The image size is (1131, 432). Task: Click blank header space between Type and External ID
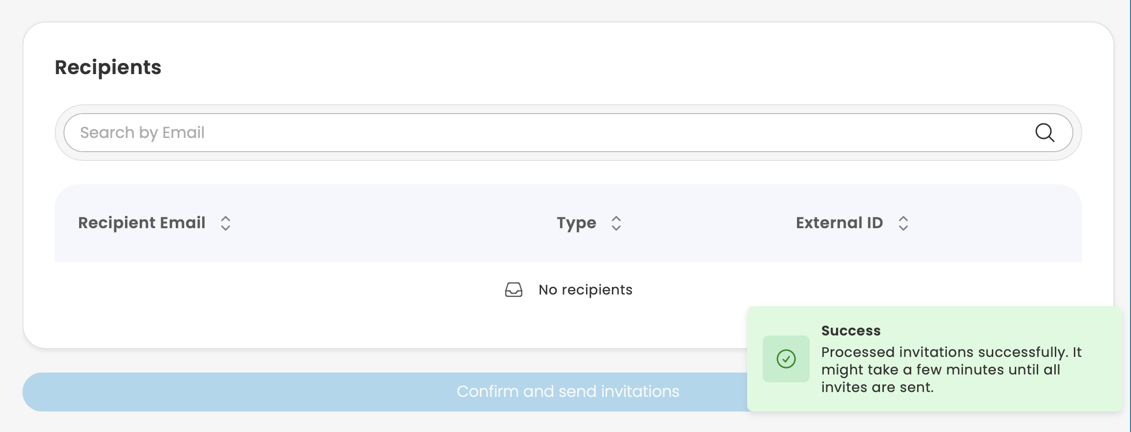pos(708,223)
